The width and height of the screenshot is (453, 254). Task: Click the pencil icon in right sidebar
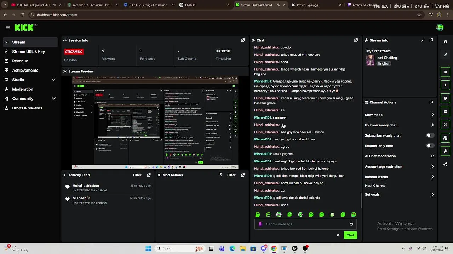446,55
